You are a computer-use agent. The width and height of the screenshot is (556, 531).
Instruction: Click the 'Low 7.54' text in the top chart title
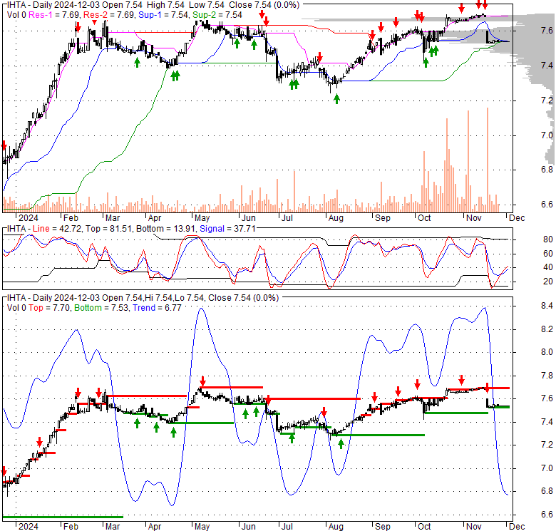click(207, 5)
